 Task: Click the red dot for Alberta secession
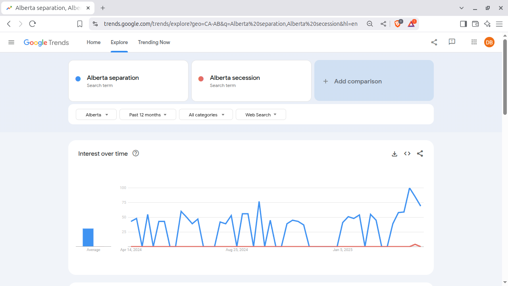[x=201, y=79]
